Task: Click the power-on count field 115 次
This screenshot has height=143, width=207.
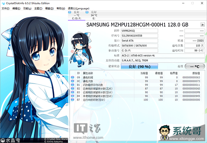Action: 195,46
